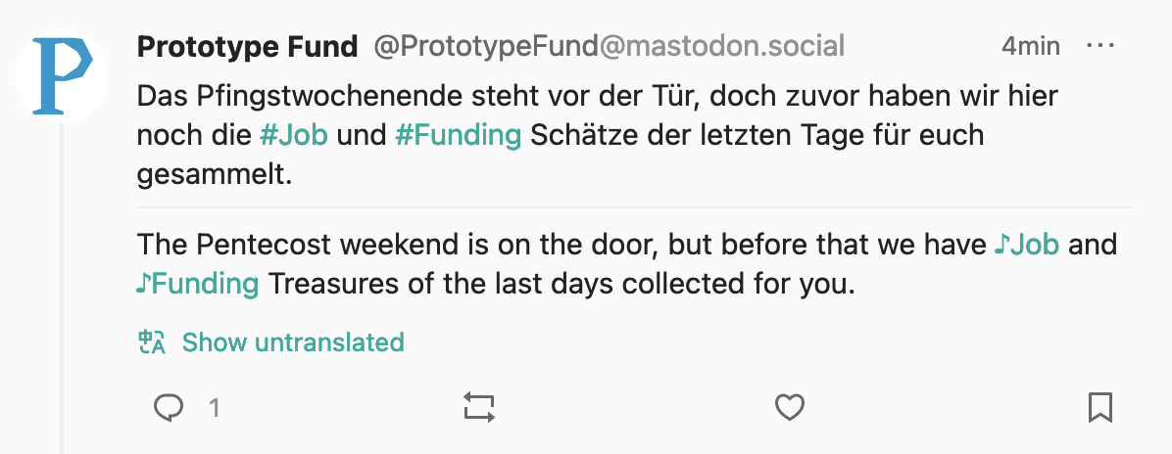Favorite the post with the heart icon
The height and width of the screenshot is (454, 1172).
pyautogui.click(x=789, y=408)
